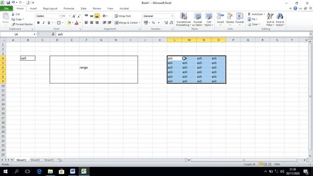Screen dimensions: 313x176
Task: Activate the Format Painter brush
Action: click(x=13, y=24)
